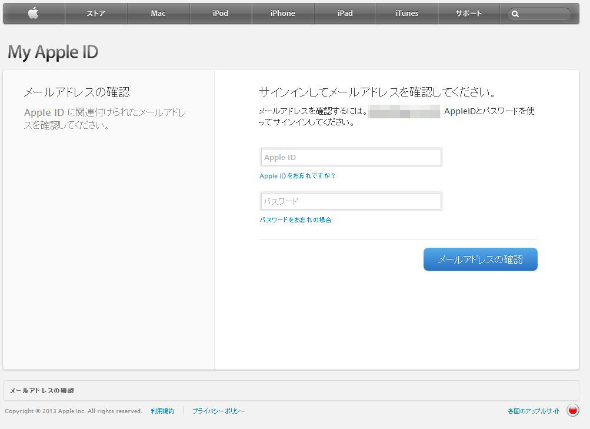Open the パスワードをお忘れの場合 link
Image resolution: width=590 pixels, height=429 pixels.
click(x=295, y=220)
